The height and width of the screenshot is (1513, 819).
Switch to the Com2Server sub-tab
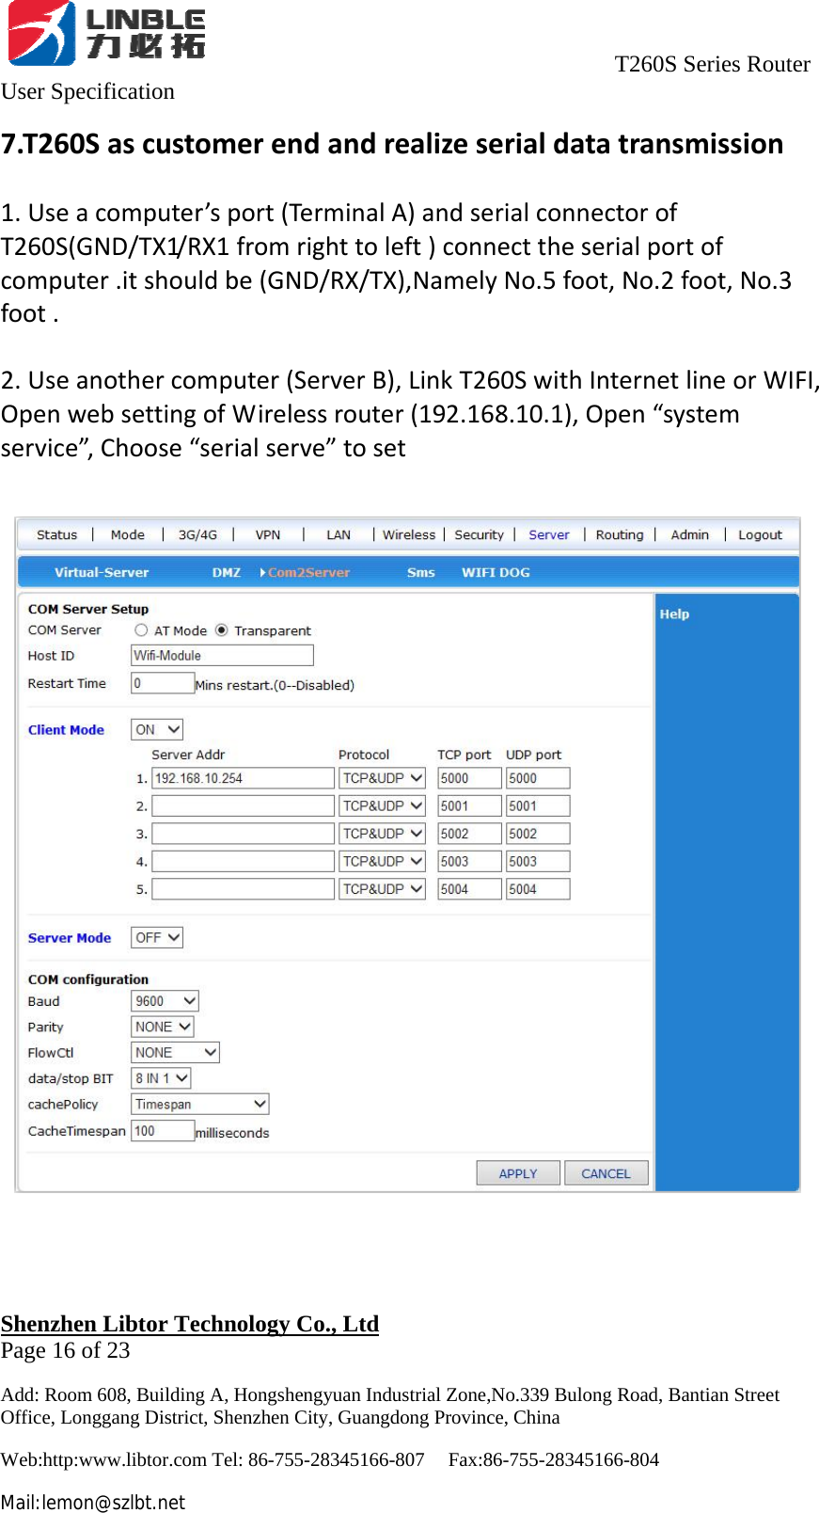coord(308,572)
